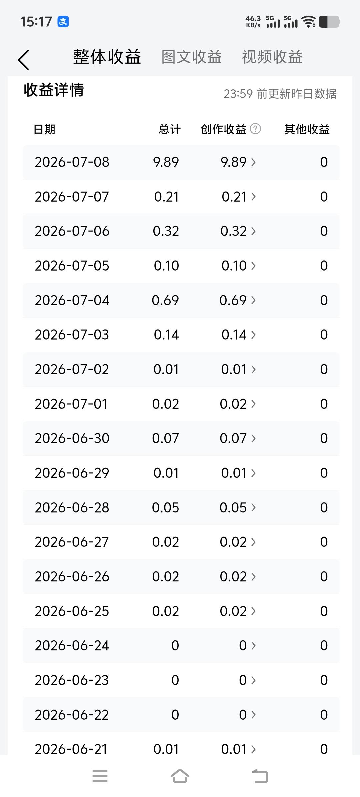The width and height of the screenshot is (360, 797).
Task: Select the 整体收益 tab
Action: [107, 57]
